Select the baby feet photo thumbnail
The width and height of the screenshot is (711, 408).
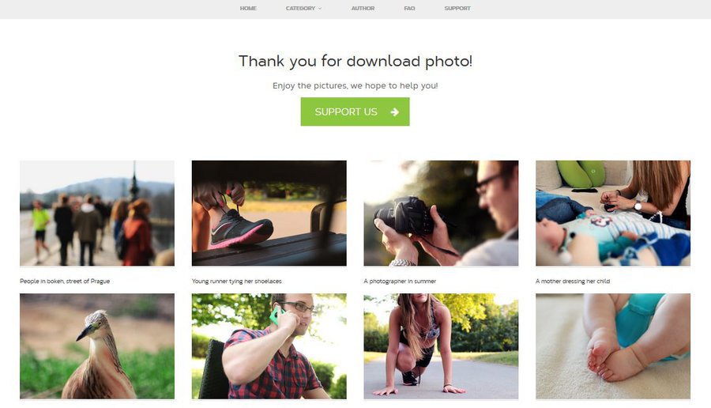pyautogui.click(x=613, y=346)
